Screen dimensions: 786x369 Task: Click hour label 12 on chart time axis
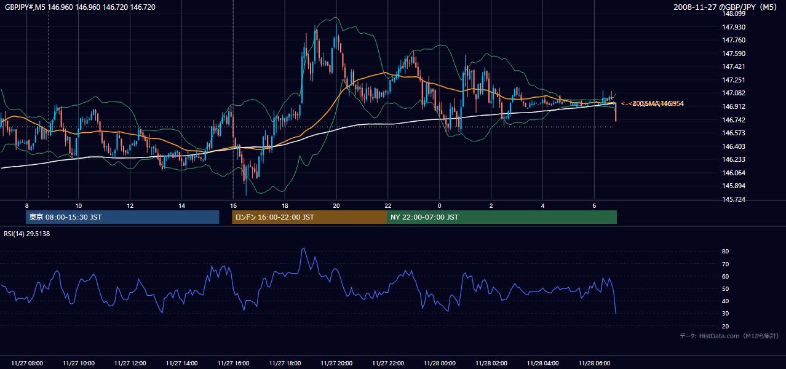(x=130, y=205)
